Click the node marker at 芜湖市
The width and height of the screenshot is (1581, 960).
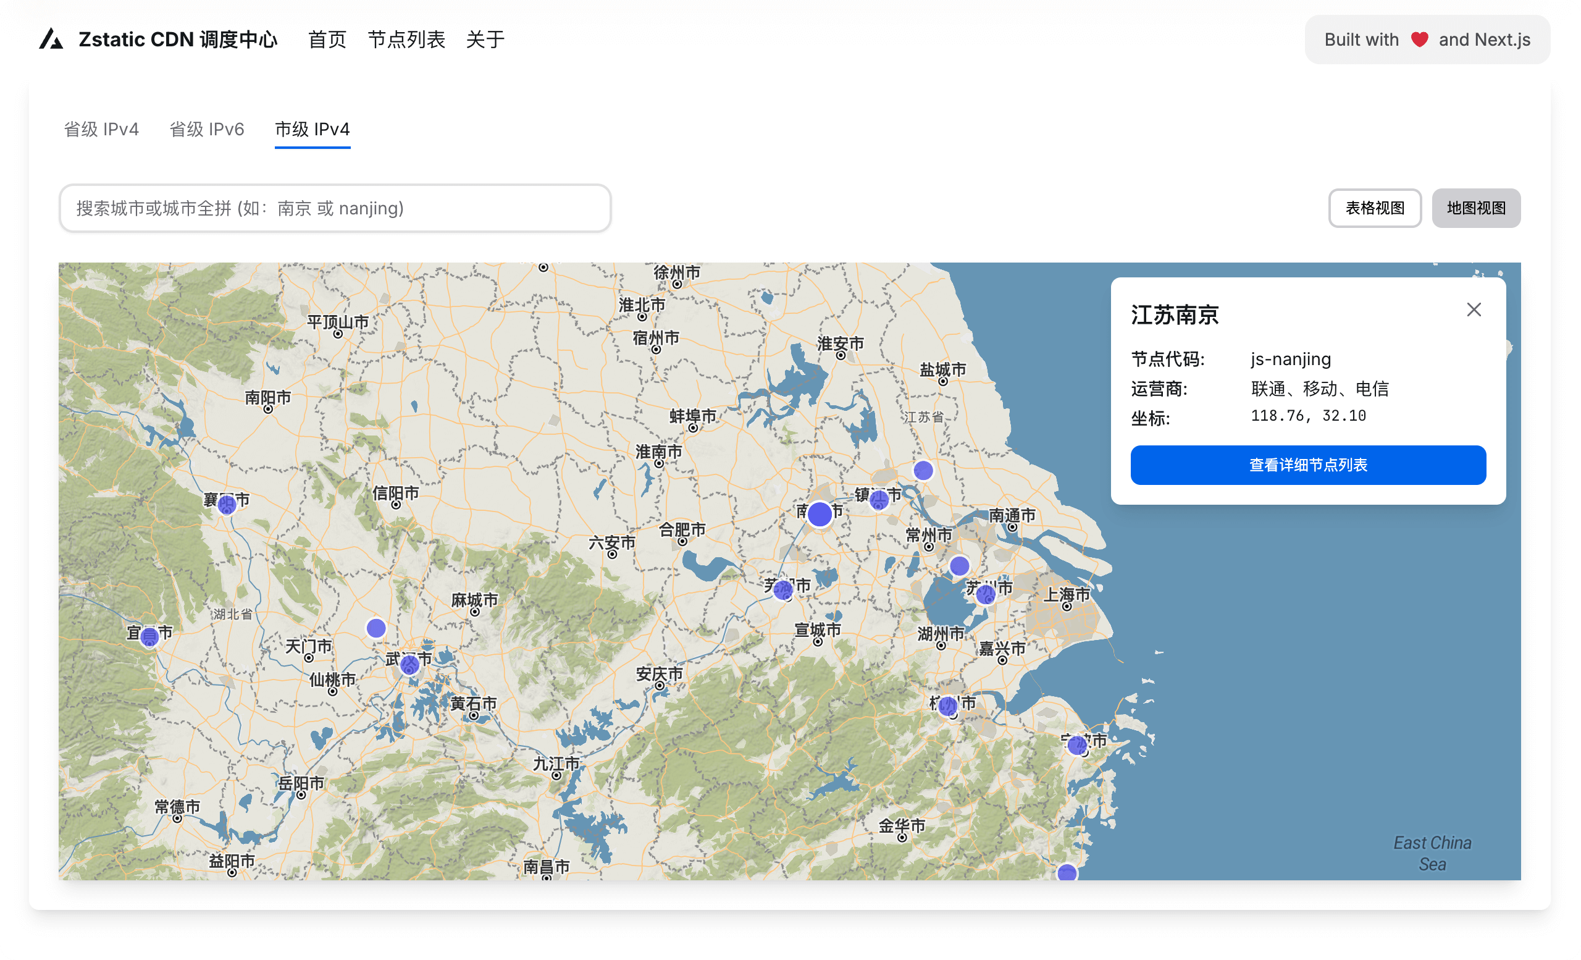[x=783, y=590]
